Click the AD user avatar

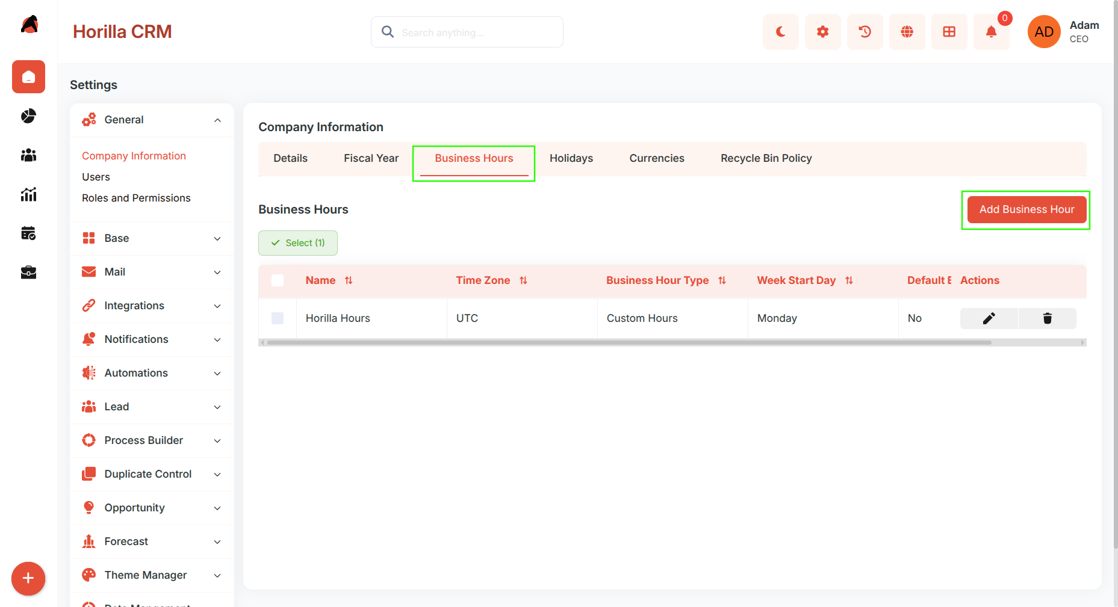pyautogui.click(x=1044, y=32)
